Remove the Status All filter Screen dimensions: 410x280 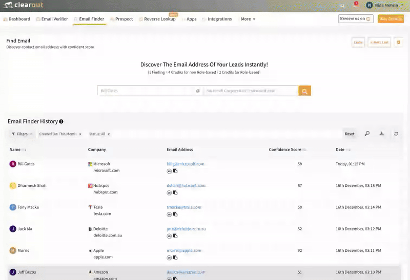tap(109, 134)
